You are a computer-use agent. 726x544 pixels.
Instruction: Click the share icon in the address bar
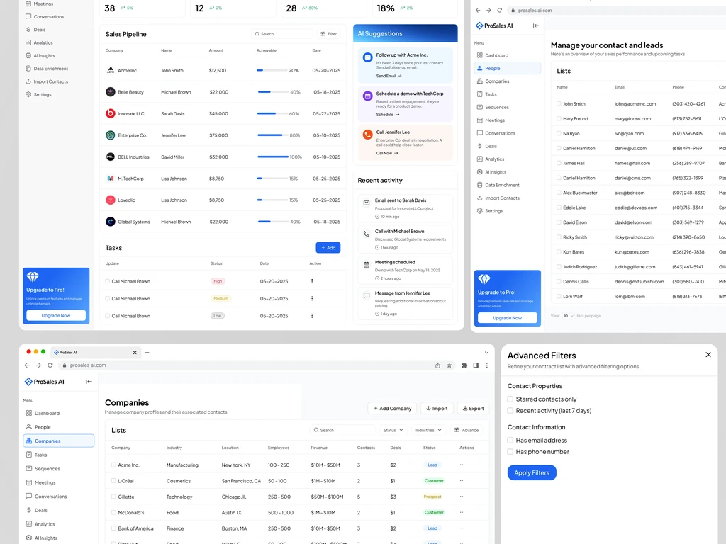click(x=437, y=365)
